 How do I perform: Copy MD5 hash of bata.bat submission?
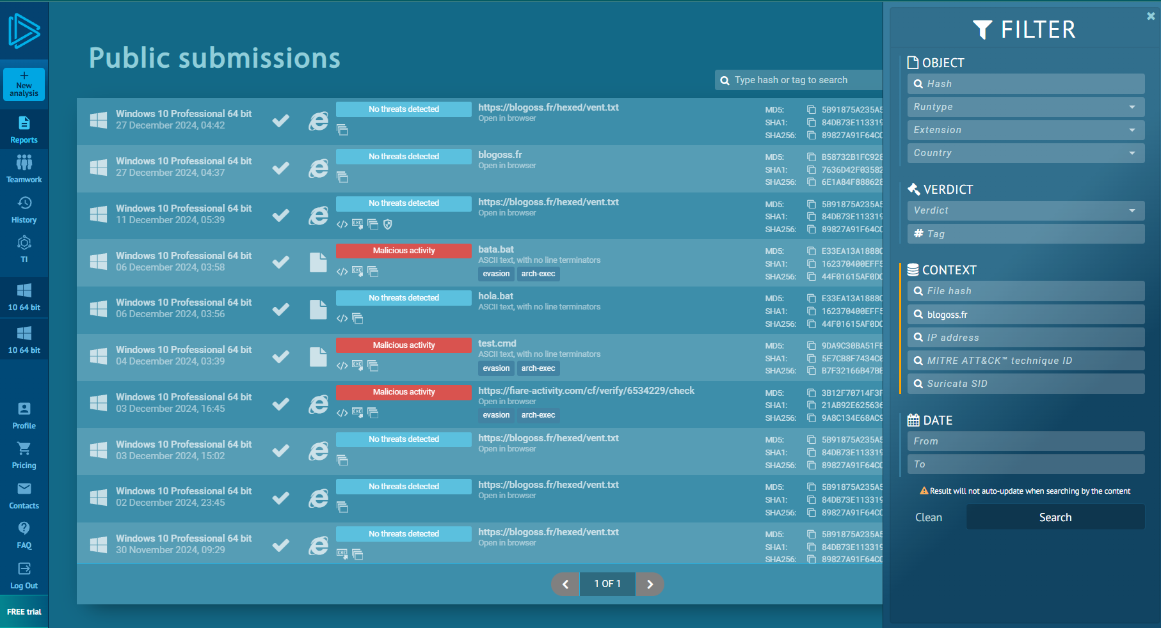[812, 251]
